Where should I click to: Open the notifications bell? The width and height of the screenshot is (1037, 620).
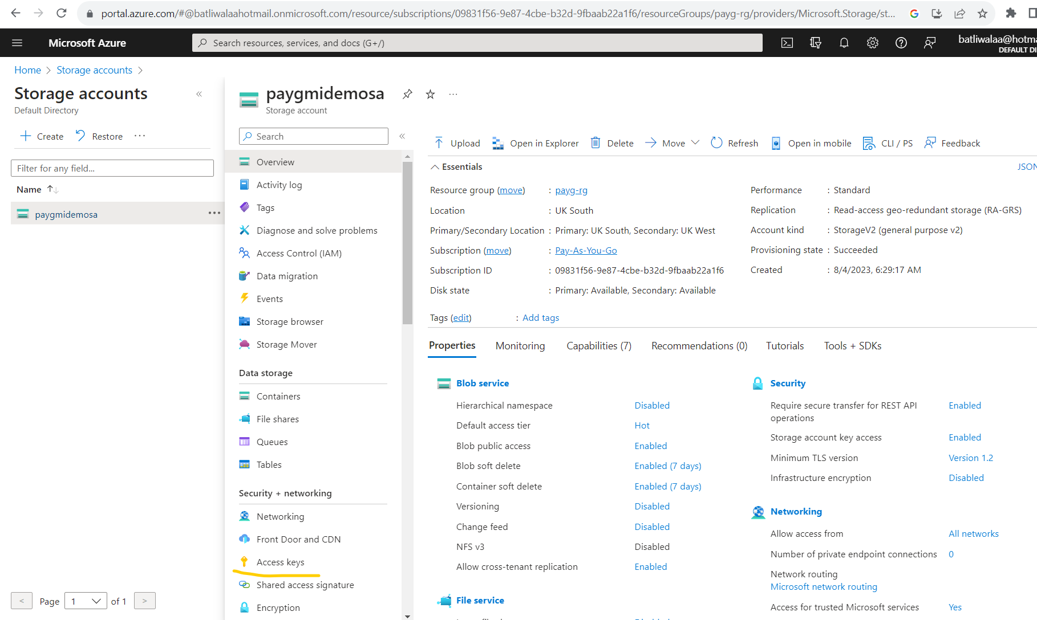tap(844, 43)
